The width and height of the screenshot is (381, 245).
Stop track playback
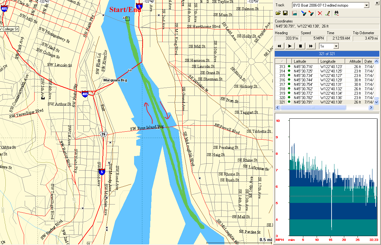[300, 46]
